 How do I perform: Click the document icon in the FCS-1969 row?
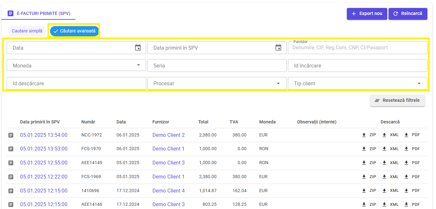click(x=11, y=177)
